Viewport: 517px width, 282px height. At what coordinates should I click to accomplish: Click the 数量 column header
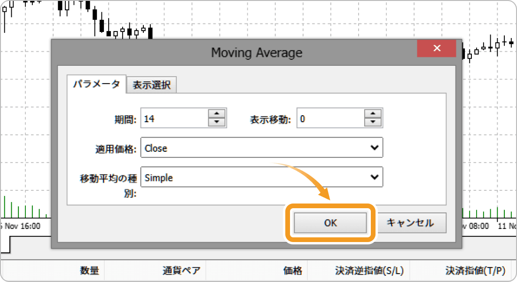pyautogui.click(x=89, y=271)
